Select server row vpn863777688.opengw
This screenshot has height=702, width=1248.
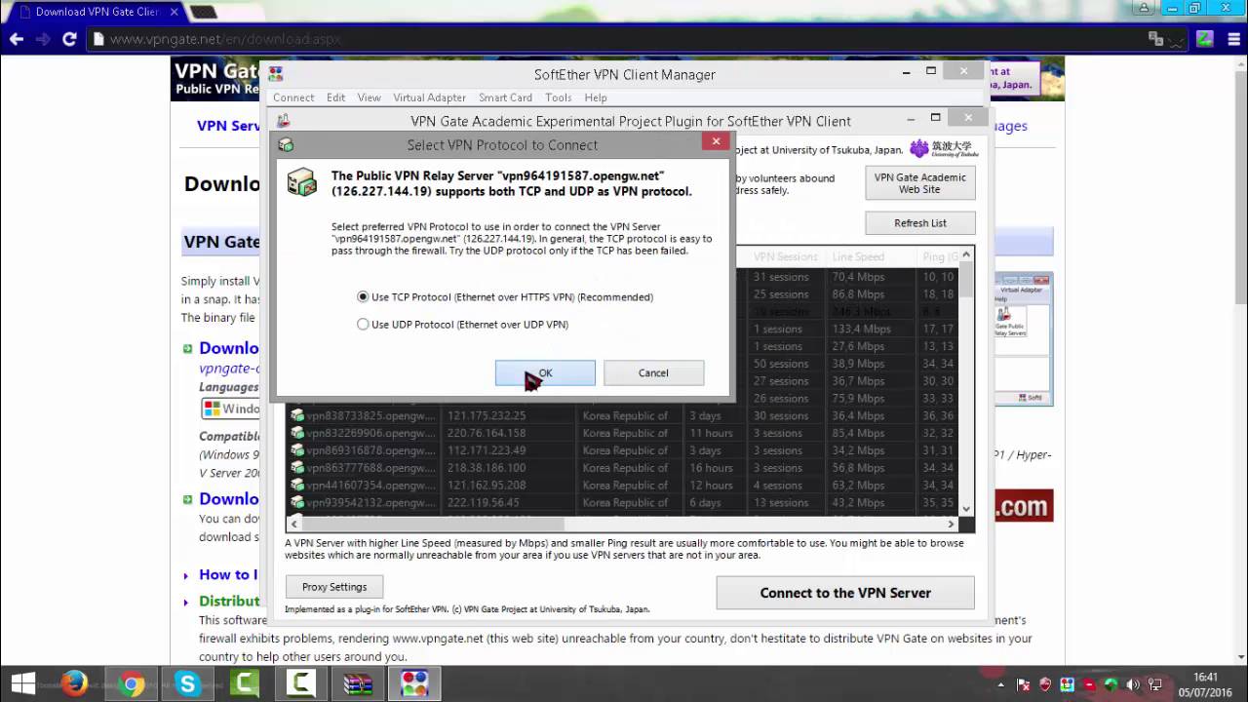622,468
